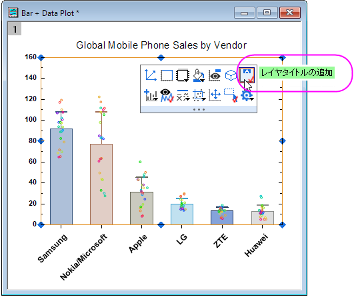
Task: Click the Samsung bar in chart
Action: tap(61, 176)
